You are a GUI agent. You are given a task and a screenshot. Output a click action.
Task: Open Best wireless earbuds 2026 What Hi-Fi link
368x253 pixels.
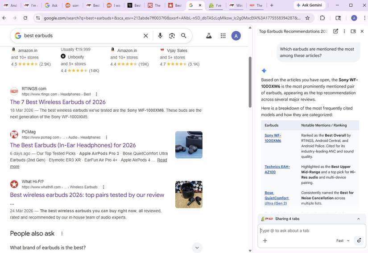click(87, 195)
